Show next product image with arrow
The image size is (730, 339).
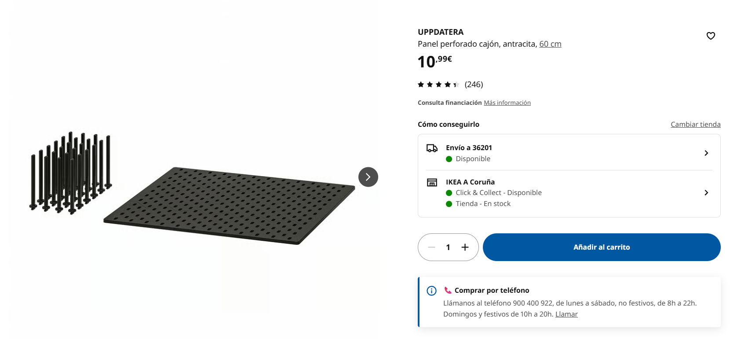[368, 177]
